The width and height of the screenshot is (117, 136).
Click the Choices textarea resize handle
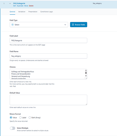click(x=86, y=78)
